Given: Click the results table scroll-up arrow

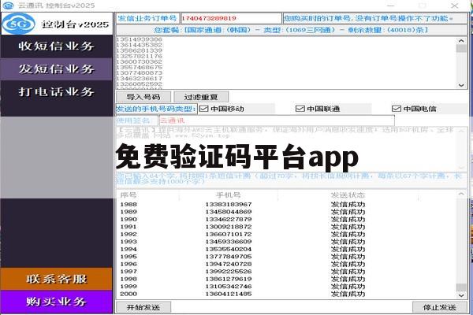Looking at the screenshot, I should (x=461, y=195).
